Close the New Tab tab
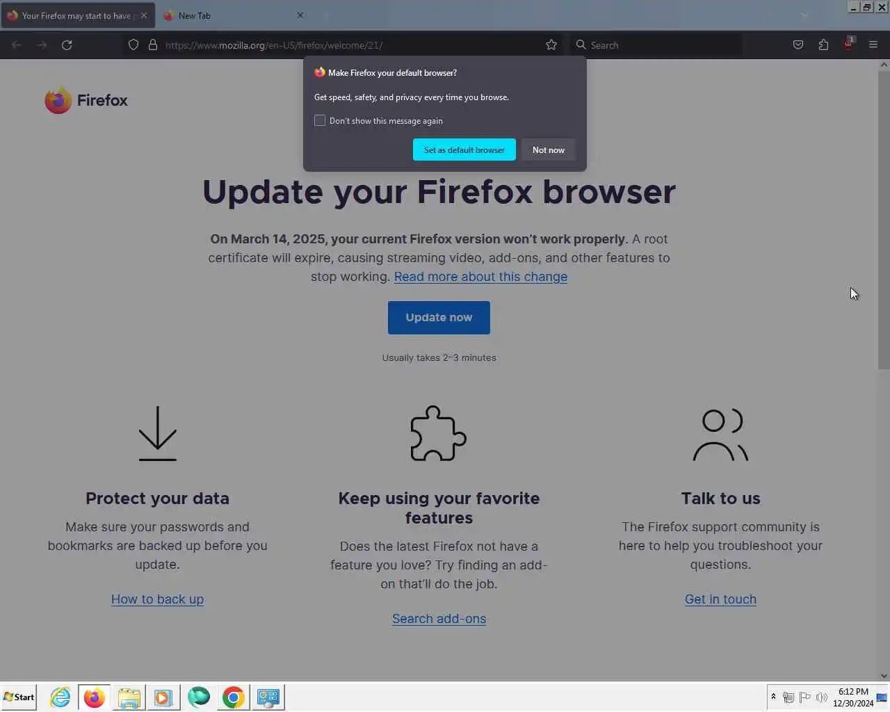Viewport: 890px width, 712px height. (x=300, y=15)
